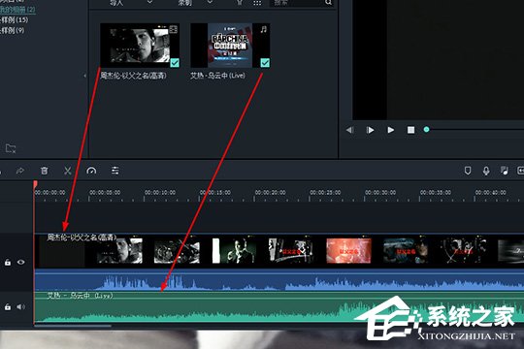Collapse the library sidebar with left chevron
The image size is (524, 349).
[84, 76]
